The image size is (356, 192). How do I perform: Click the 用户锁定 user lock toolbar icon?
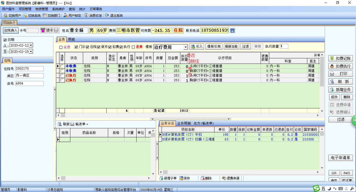(x=66, y=16)
